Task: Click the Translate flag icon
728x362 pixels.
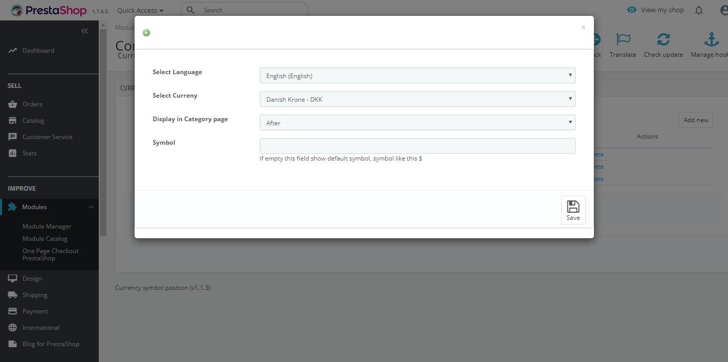Action: tap(623, 40)
